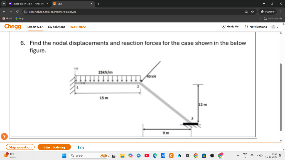Open the Notifications bell
The height and width of the screenshot is (160, 285).
click(246, 27)
